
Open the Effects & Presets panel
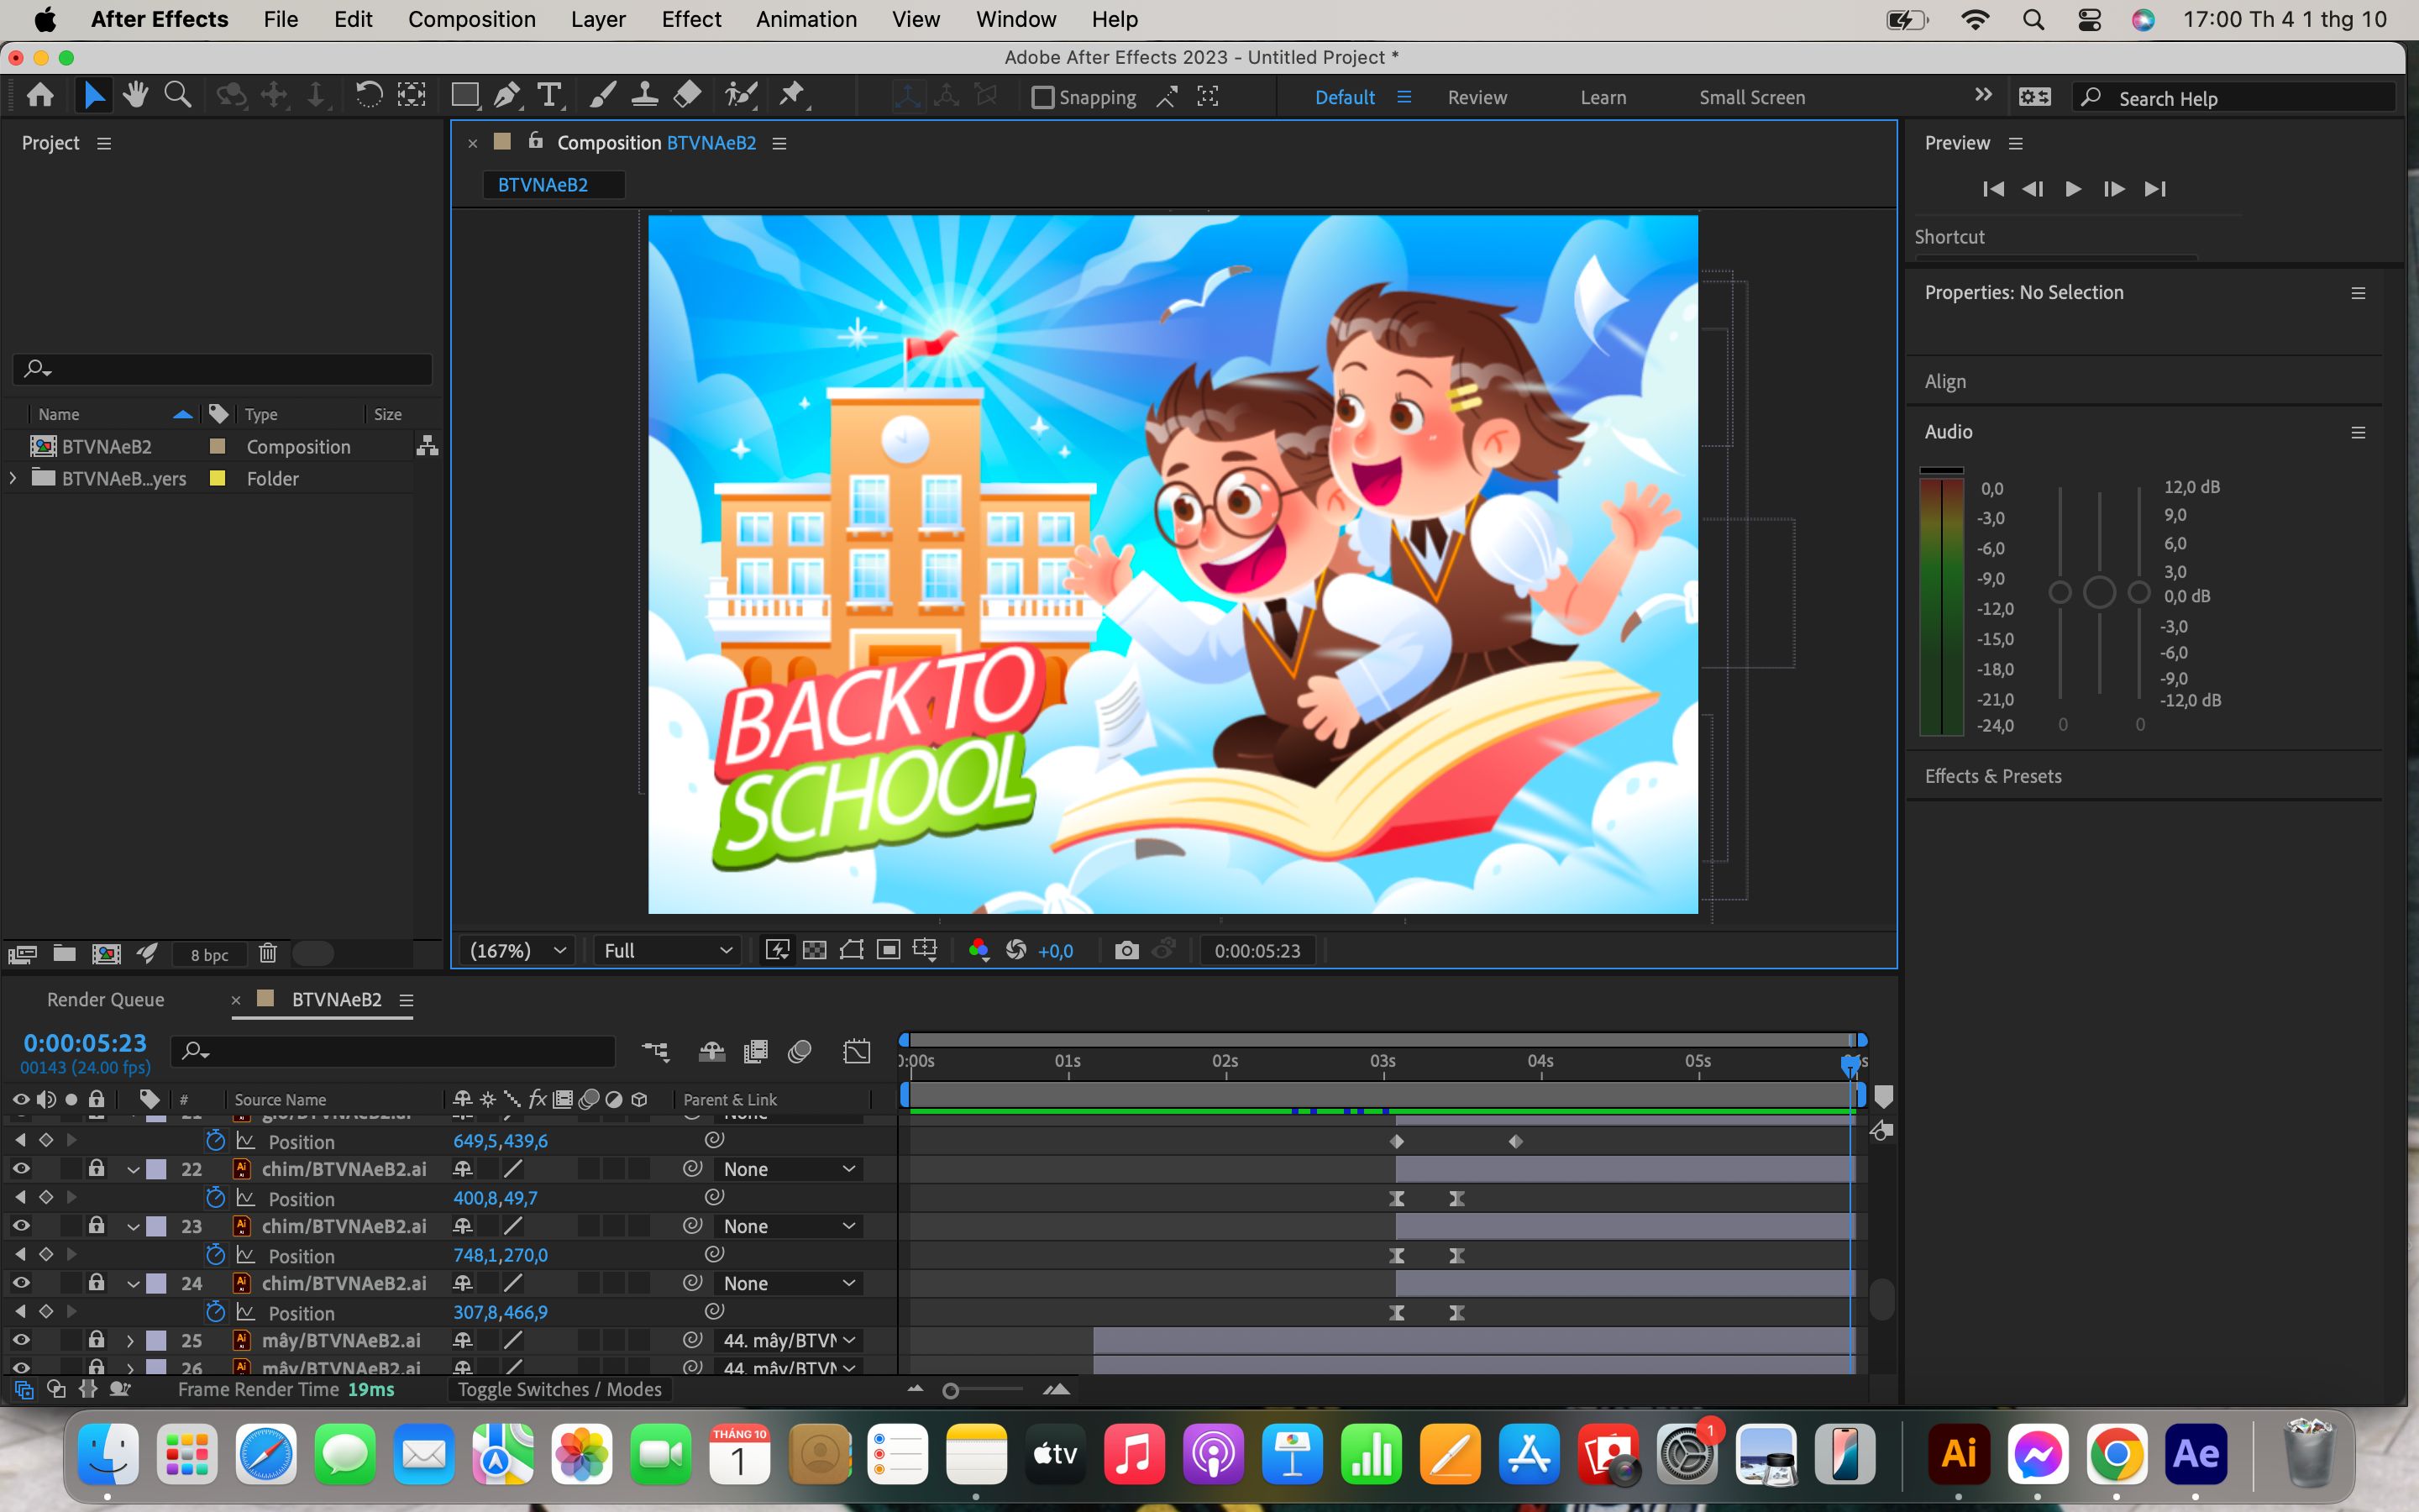pos(1992,776)
